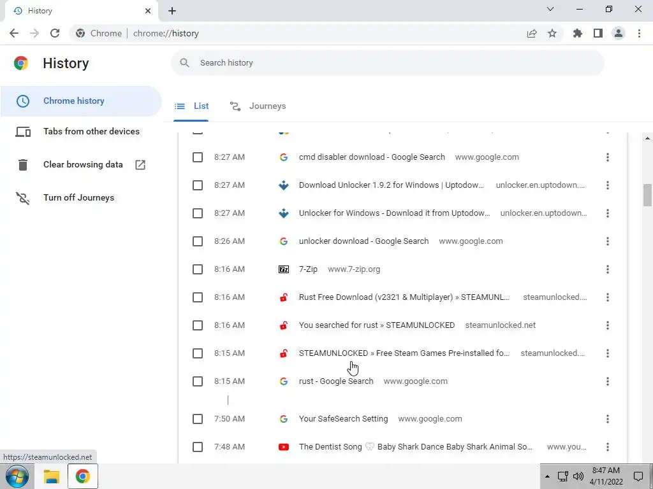Open the 7-Zip history link

click(308, 269)
